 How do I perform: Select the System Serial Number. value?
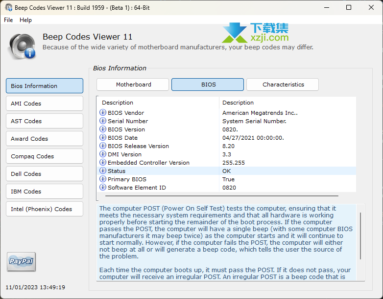(x=254, y=121)
